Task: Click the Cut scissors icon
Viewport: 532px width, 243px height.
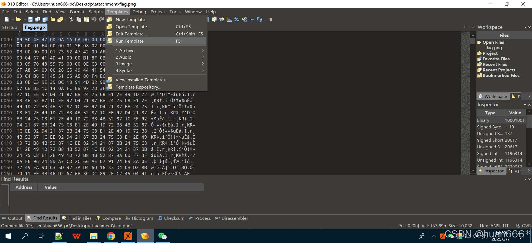Action: click(x=71, y=19)
